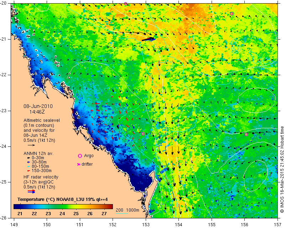Click the large black-blue ANMN arrow near 153E

tap(149, 39)
